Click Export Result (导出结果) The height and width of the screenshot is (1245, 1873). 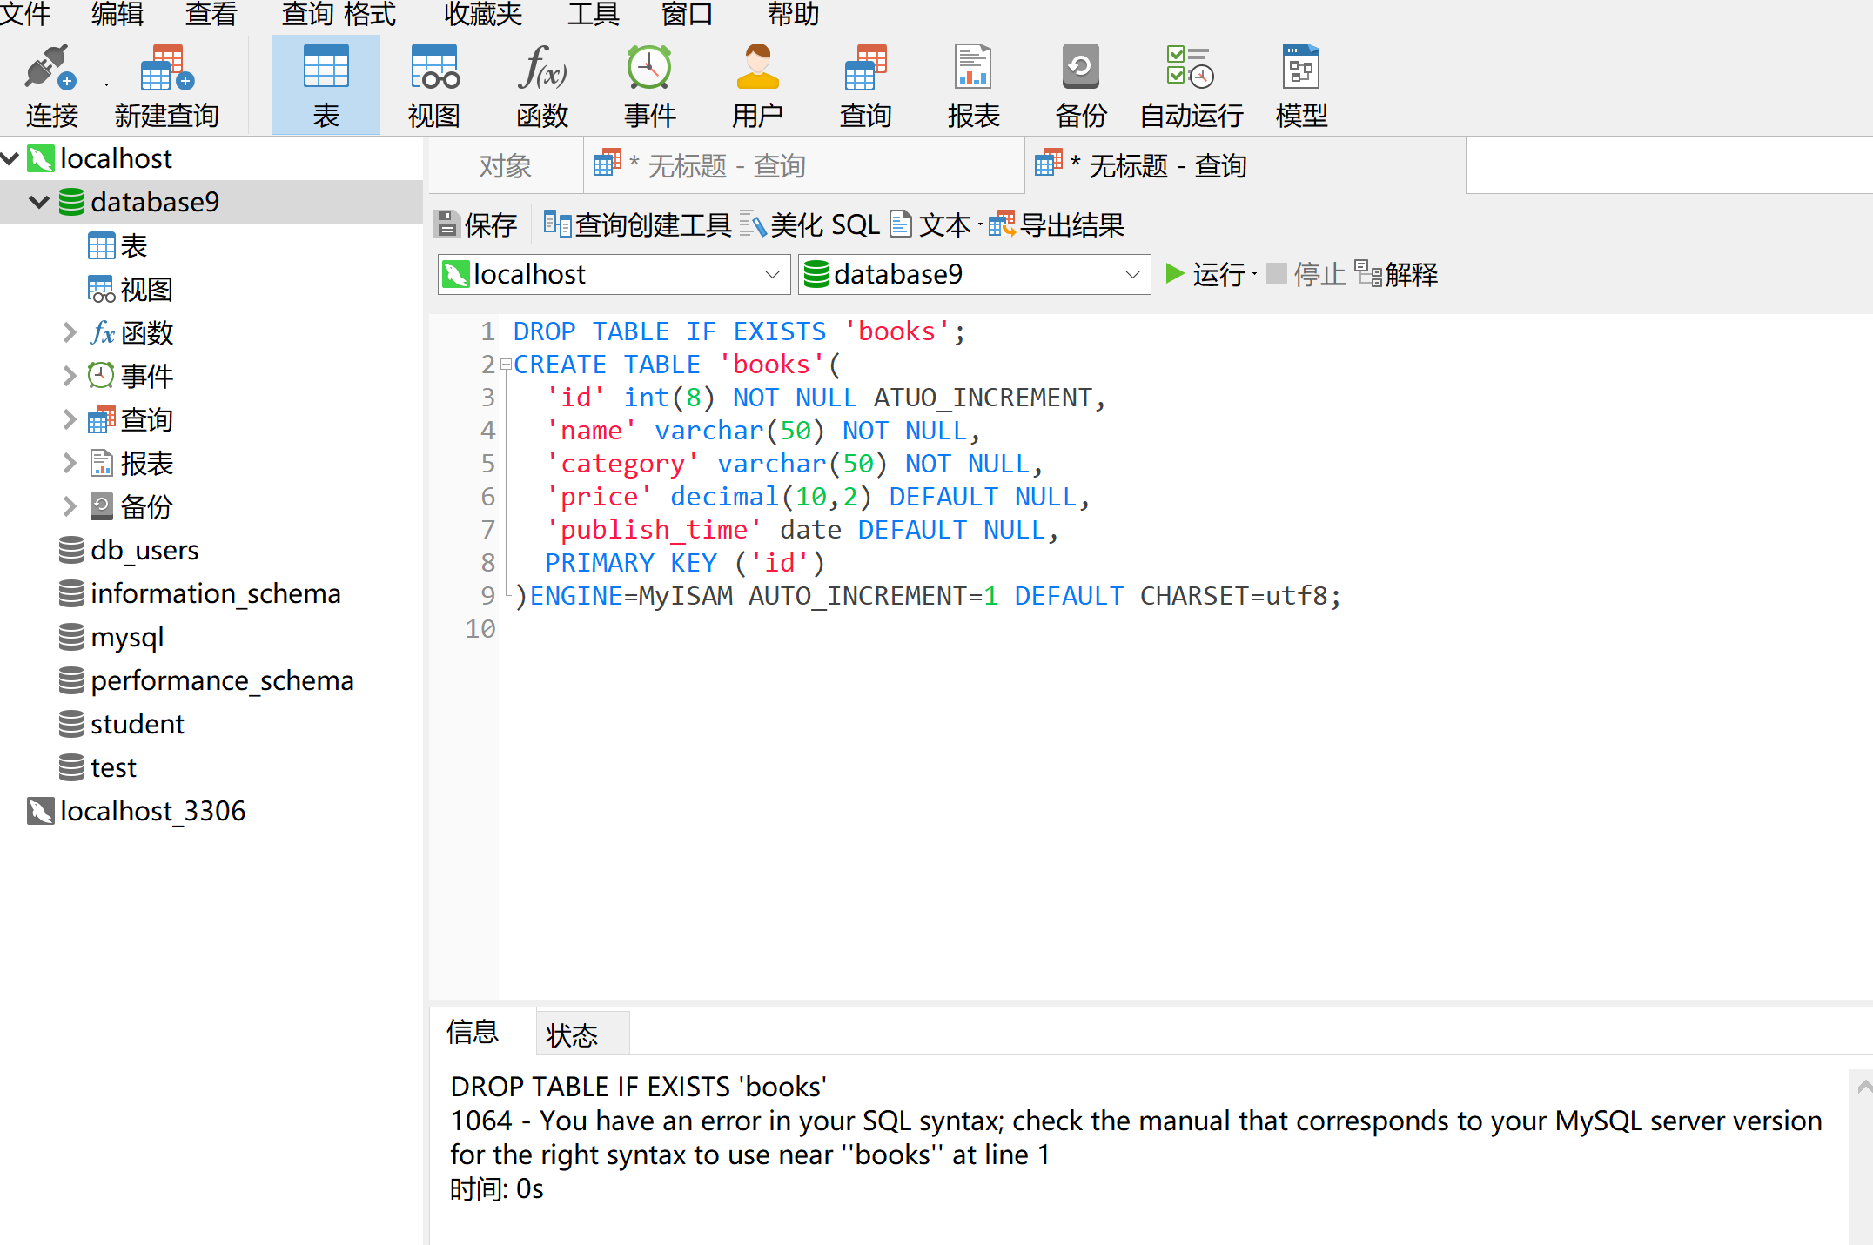pyautogui.click(x=1056, y=225)
